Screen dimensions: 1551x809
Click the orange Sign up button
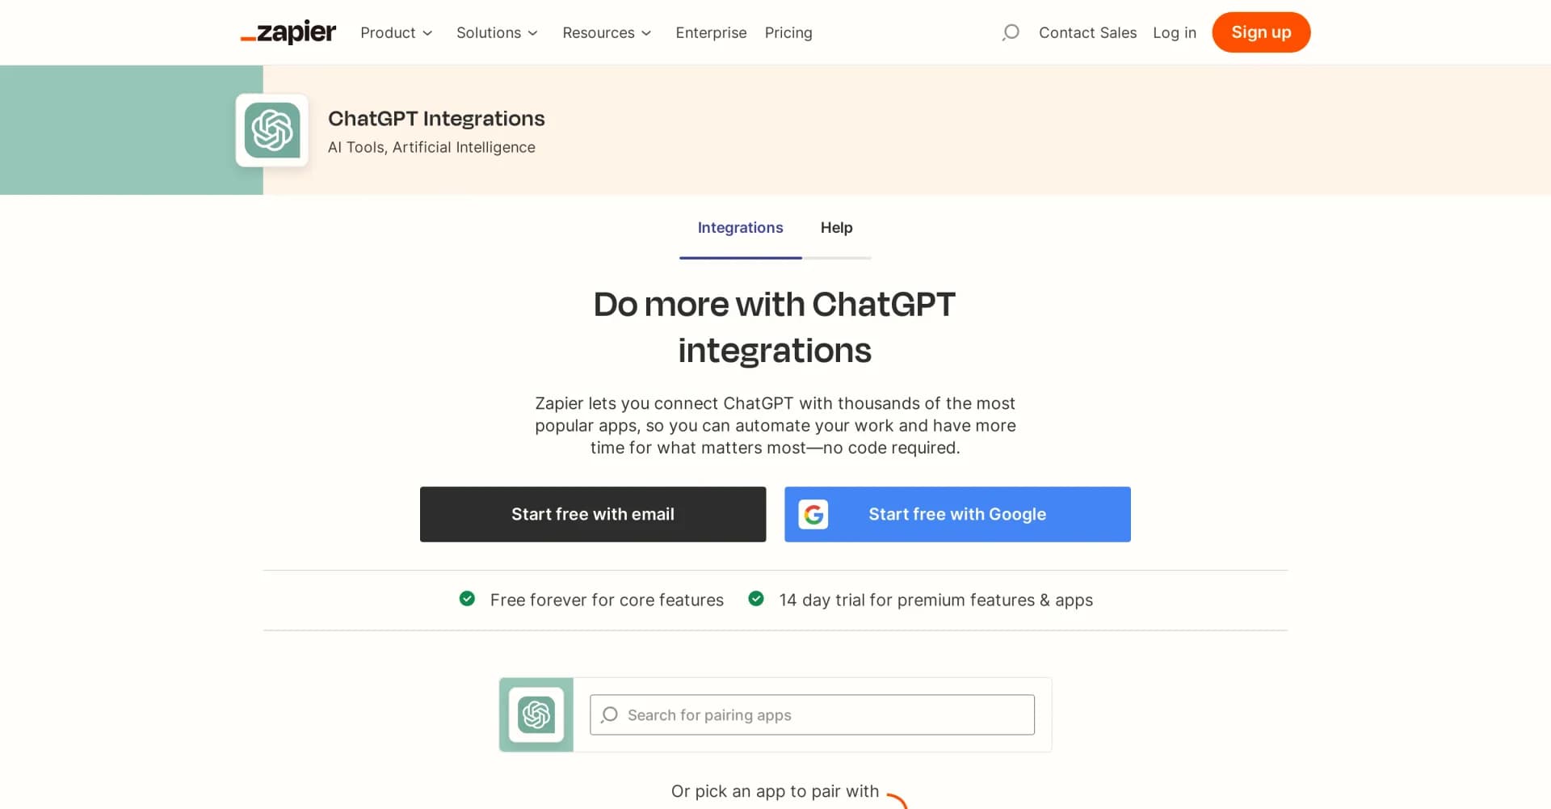(x=1261, y=32)
